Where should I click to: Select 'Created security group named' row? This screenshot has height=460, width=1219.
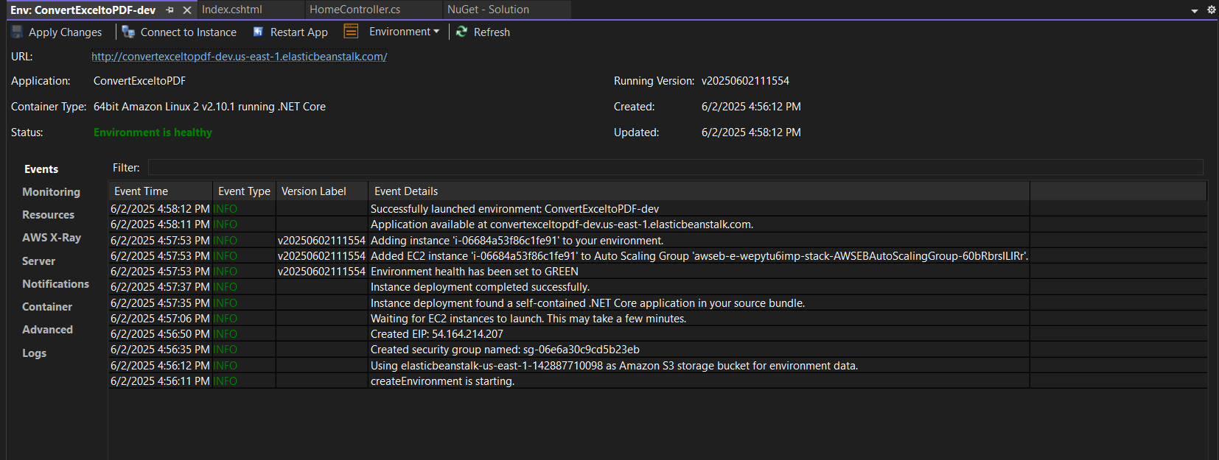[657, 350]
